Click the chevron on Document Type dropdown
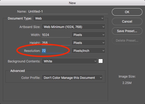This screenshot has height=104, width=145. (102, 18)
